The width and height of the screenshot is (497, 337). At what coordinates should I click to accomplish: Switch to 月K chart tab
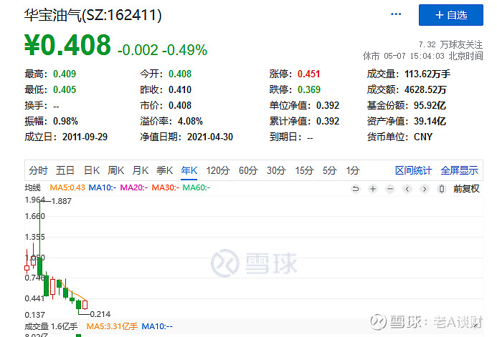click(141, 171)
